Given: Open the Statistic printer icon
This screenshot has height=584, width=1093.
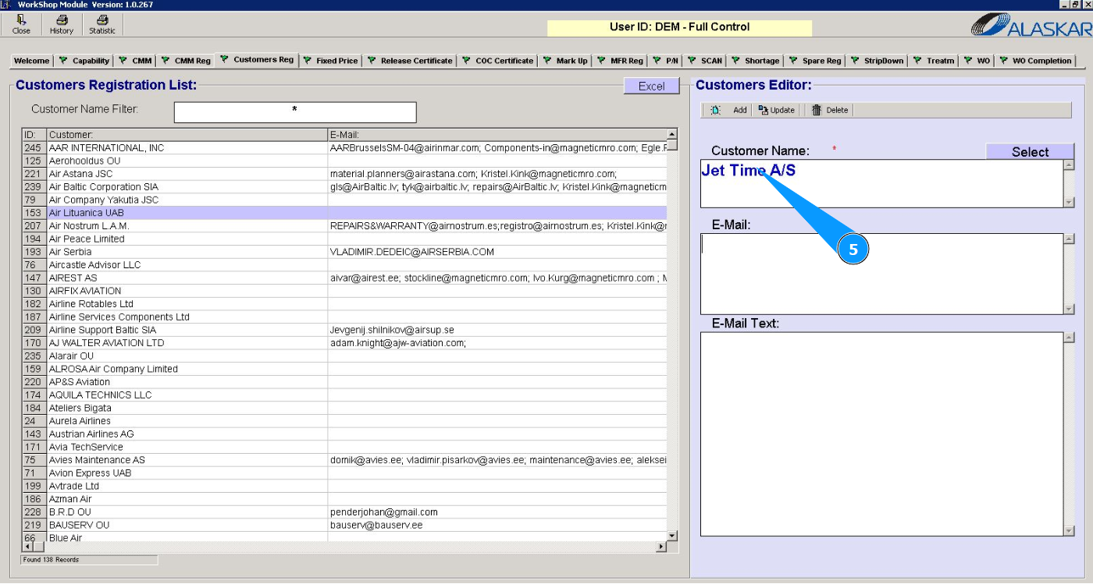Looking at the screenshot, I should click(x=101, y=21).
